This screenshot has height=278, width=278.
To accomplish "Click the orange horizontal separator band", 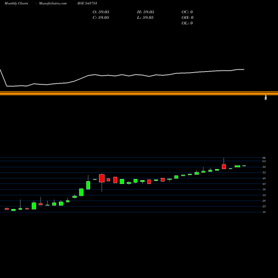I will pyautogui.click(x=139, y=93).
